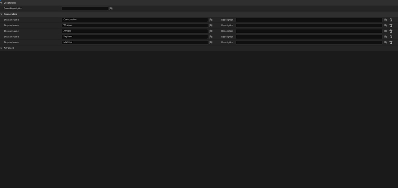This screenshot has width=398, height=188.
Task: Edit the KeyItem display name field
Action: pos(135,37)
